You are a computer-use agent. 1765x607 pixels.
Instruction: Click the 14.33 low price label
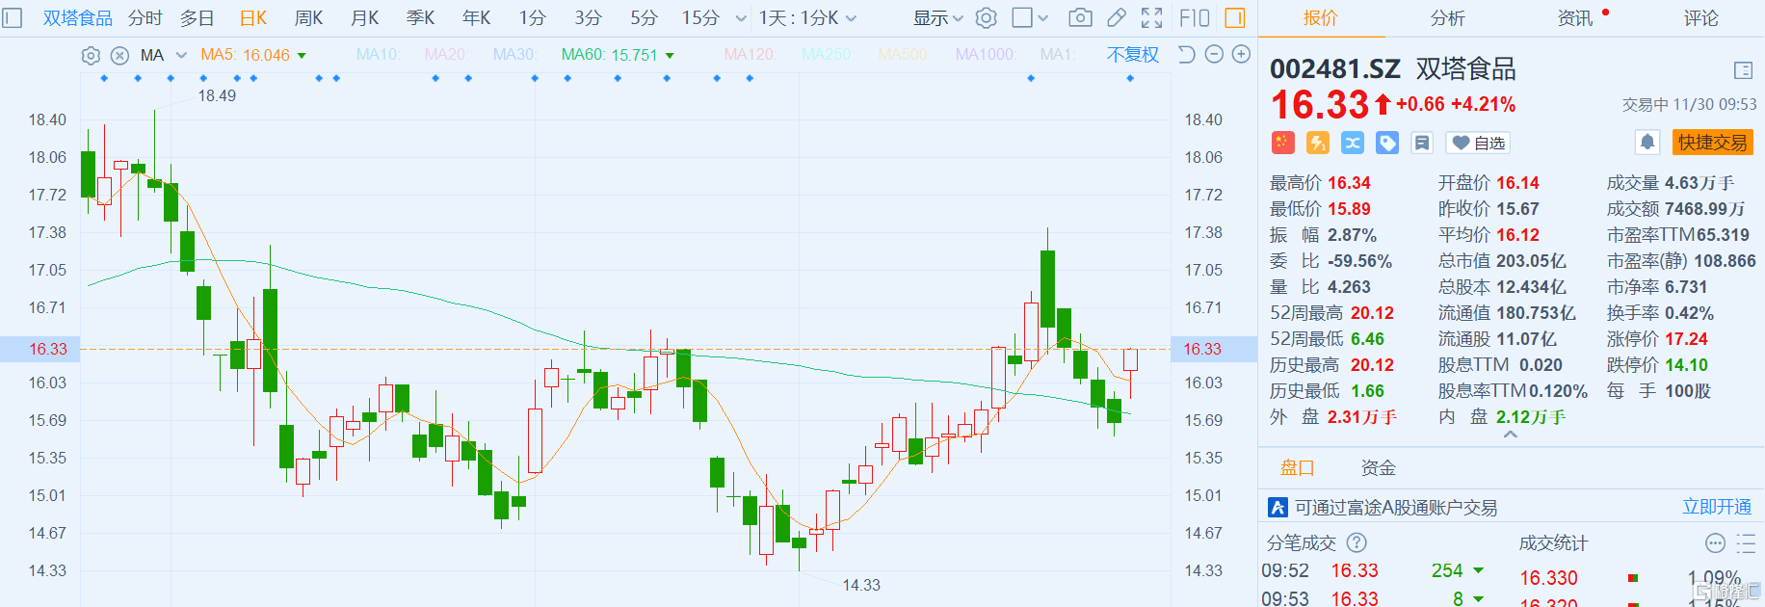pos(861,585)
